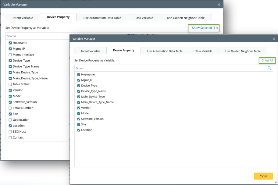
Task: Uncheck Device_Type in the back window
Action: [10, 61]
